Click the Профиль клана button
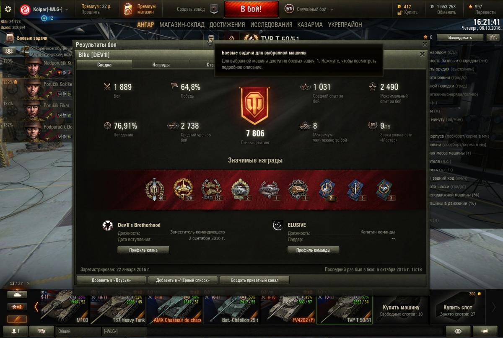Image resolution: width=503 pixels, height=338 pixels. pyautogui.click(x=143, y=250)
